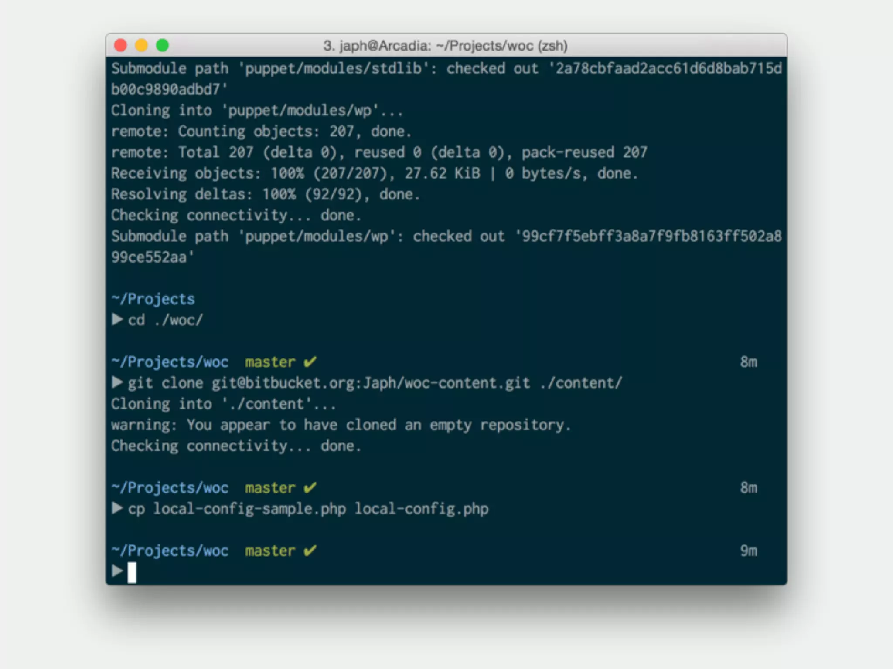
Task: Minimize the terminal with yellow button
Action: (141, 45)
